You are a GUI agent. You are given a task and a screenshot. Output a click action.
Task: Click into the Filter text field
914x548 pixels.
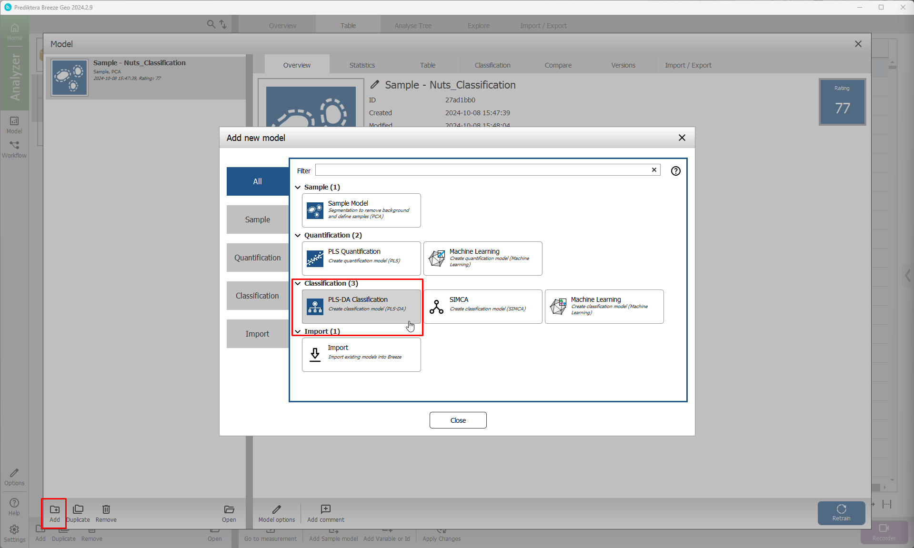482,170
